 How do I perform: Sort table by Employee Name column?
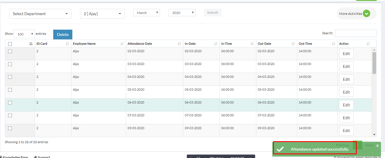[x=99, y=44]
